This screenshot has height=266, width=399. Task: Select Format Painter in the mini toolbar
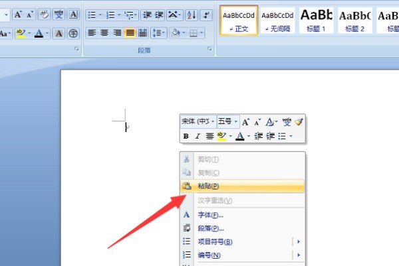tap(299, 122)
